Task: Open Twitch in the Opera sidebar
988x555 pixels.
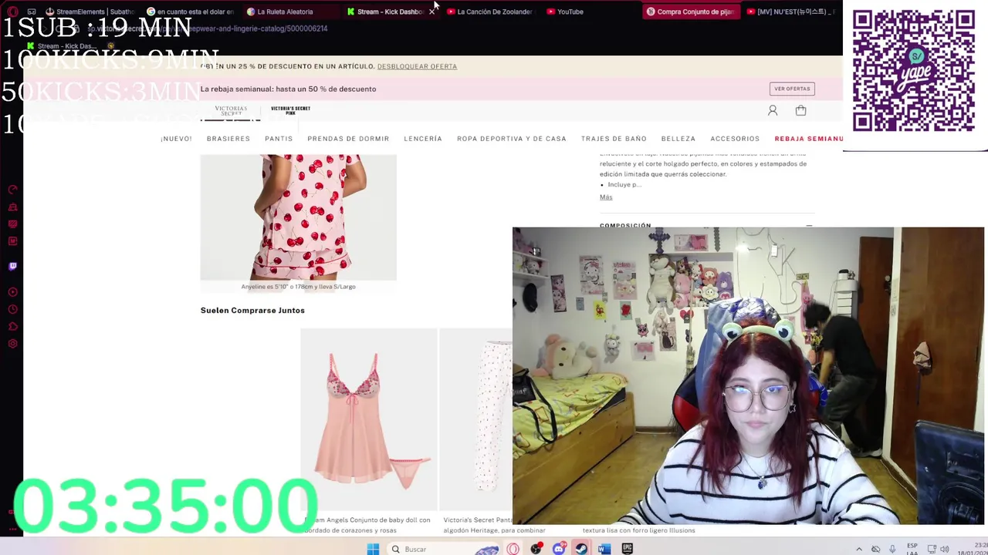Action: [12, 266]
